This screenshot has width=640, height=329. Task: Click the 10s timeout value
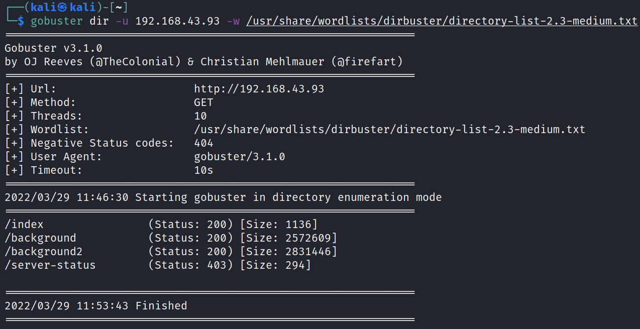(203, 170)
